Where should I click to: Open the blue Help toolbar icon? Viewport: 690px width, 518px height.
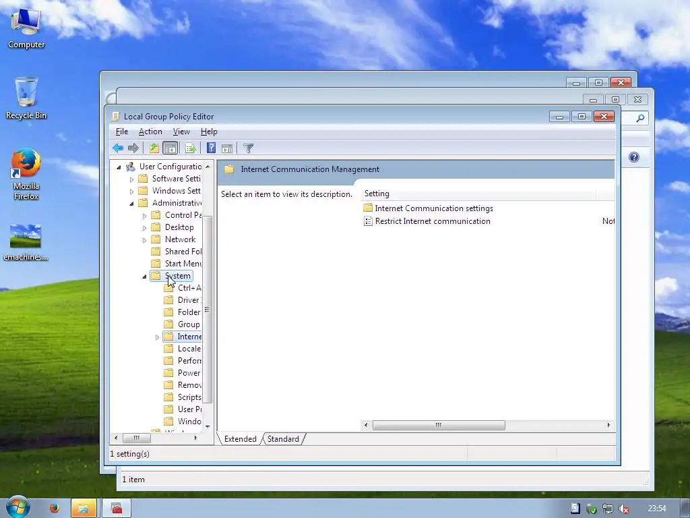pyautogui.click(x=211, y=148)
